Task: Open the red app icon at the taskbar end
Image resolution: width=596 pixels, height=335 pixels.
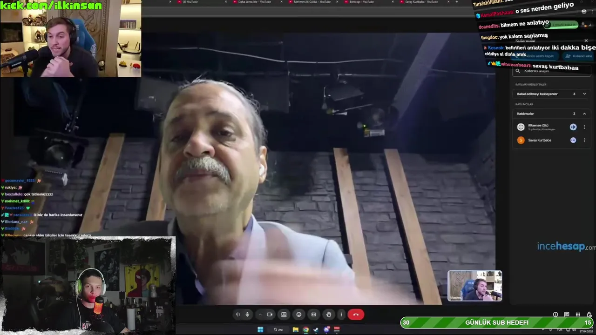Action: [337, 329]
